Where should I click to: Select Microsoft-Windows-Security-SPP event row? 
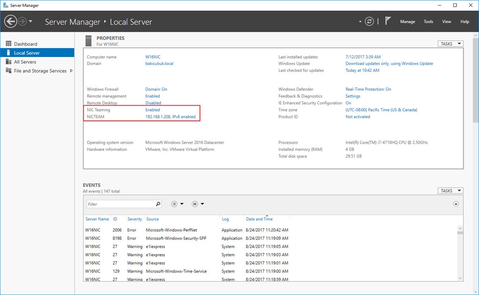click(x=270, y=238)
